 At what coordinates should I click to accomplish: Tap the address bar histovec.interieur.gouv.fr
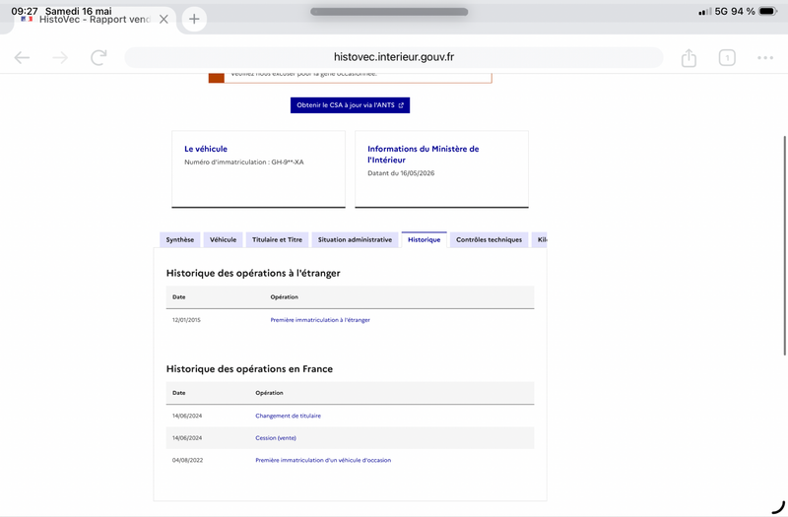393,57
